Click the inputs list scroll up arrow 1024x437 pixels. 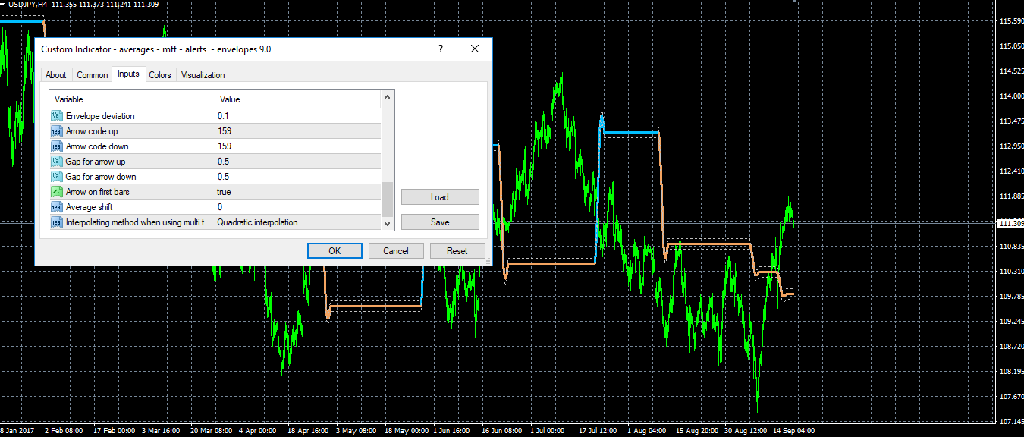[388, 97]
